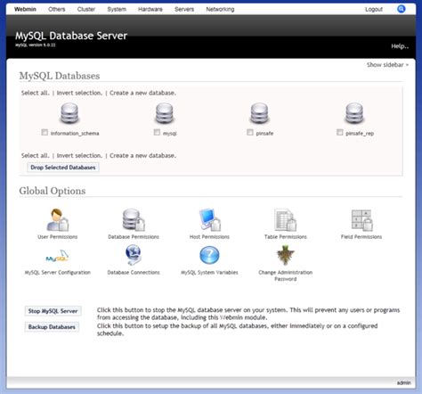Screen dimensions: 422x394
Task: Open MySQL Server Configuration icon
Action: [58, 256]
